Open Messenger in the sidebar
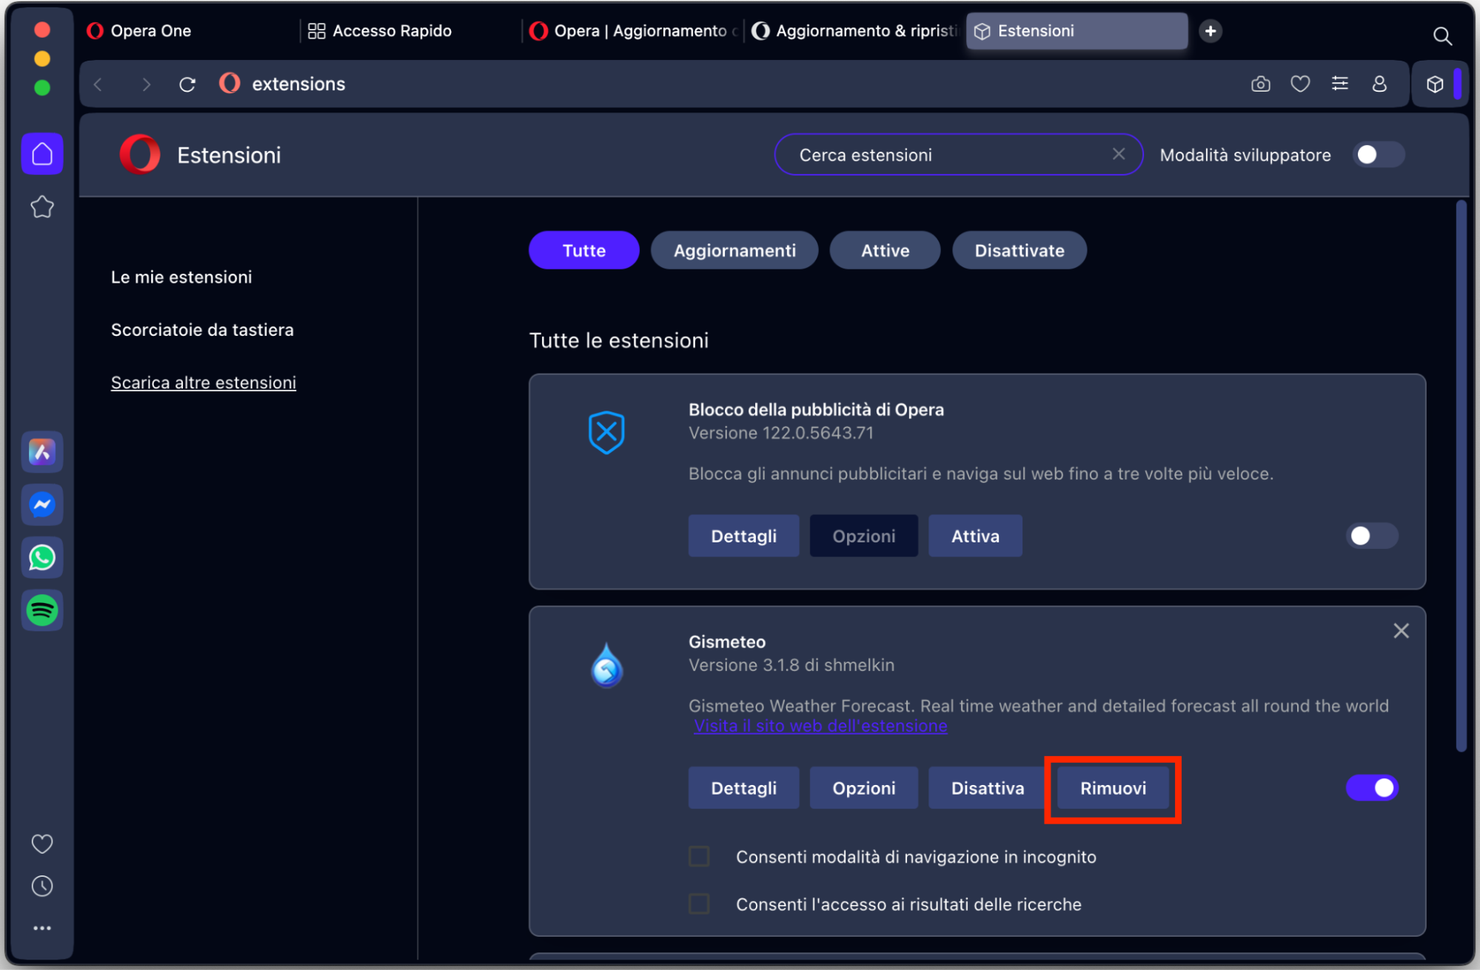 [42, 505]
